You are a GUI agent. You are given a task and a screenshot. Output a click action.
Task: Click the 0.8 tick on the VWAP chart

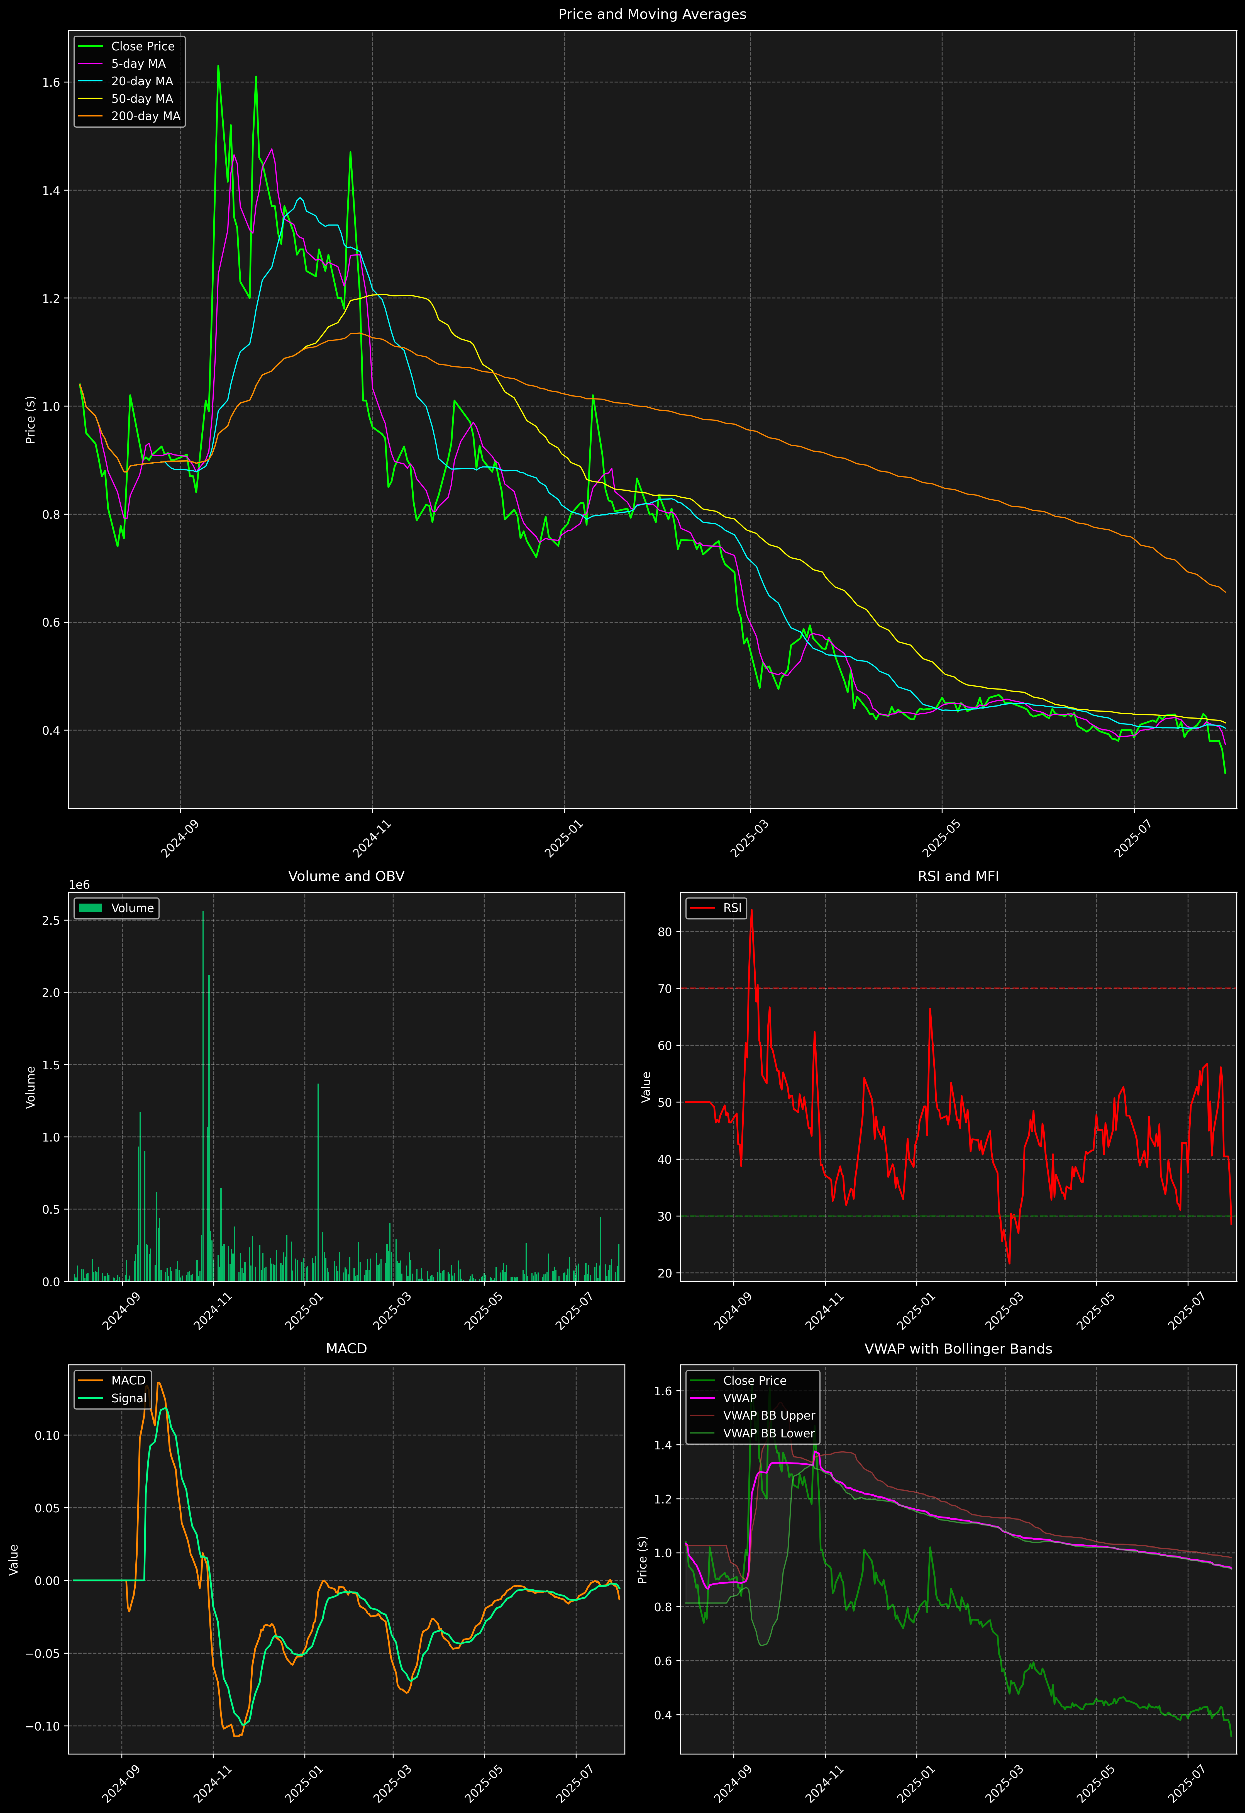coord(663,1607)
